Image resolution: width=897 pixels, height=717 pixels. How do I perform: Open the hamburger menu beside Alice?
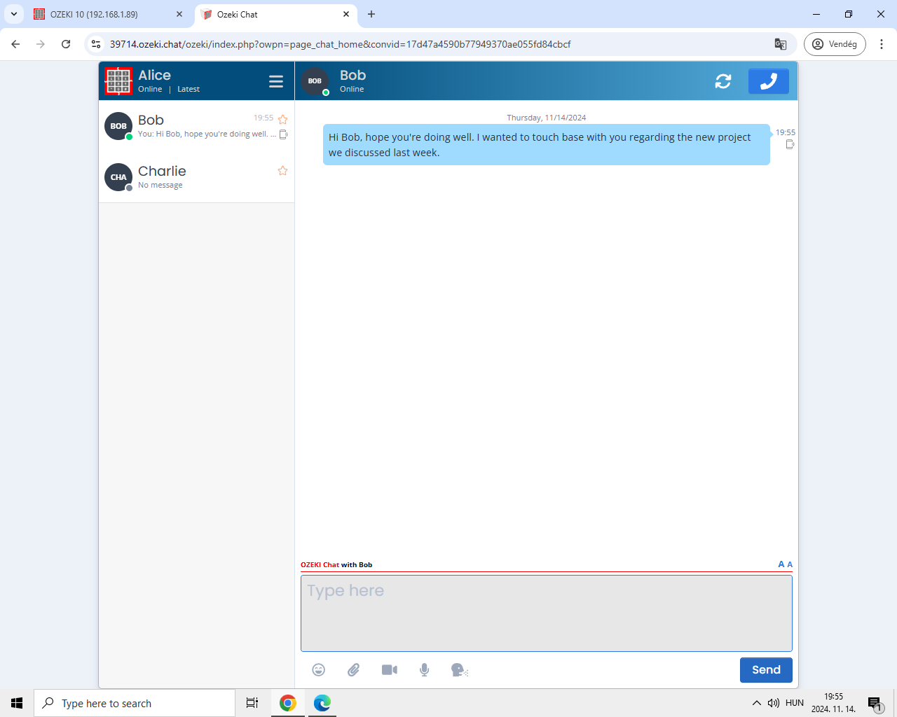[276, 81]
